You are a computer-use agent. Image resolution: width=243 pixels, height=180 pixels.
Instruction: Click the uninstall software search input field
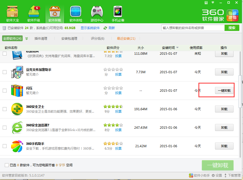pos(193,28)
